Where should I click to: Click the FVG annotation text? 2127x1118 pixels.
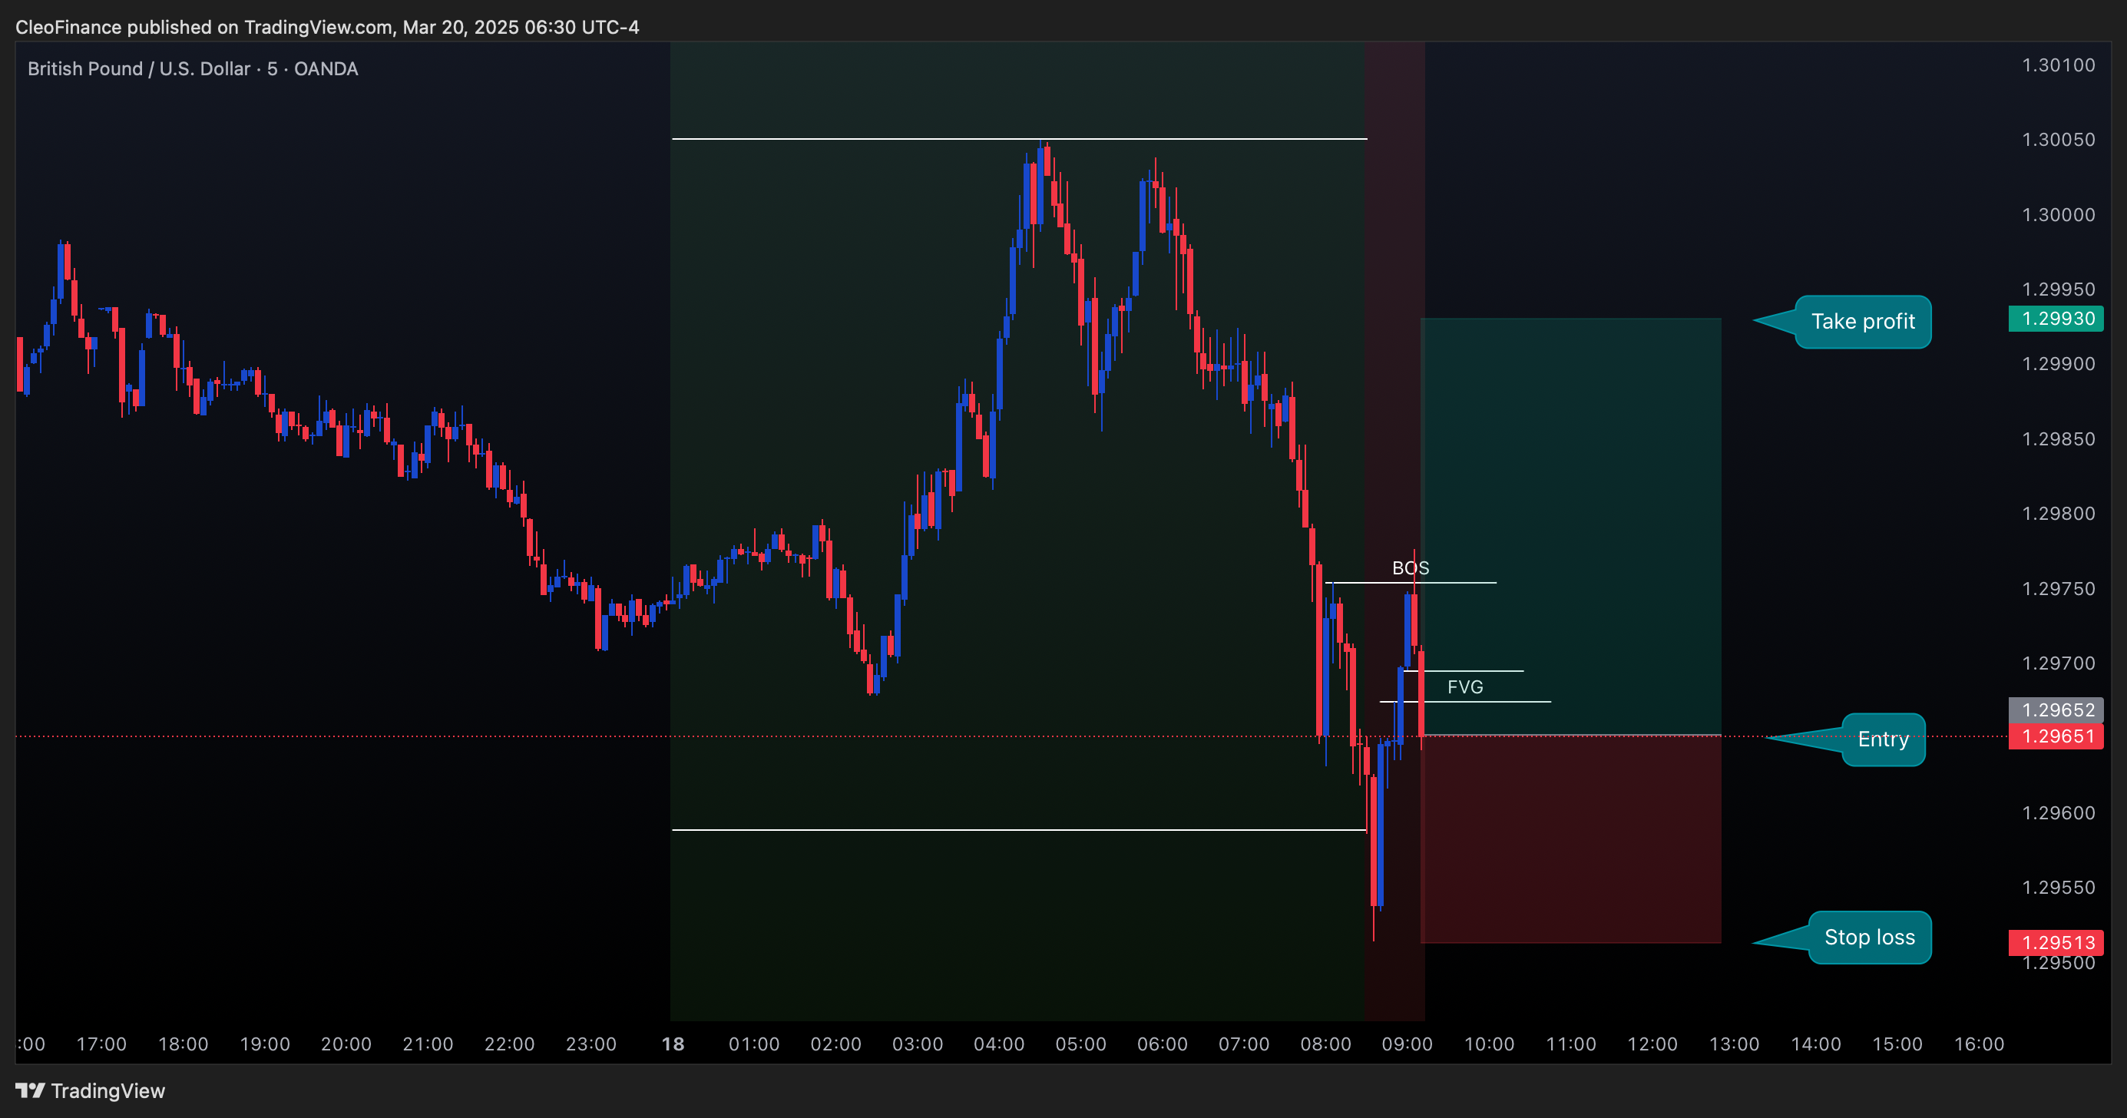[x=1465, y=687]
